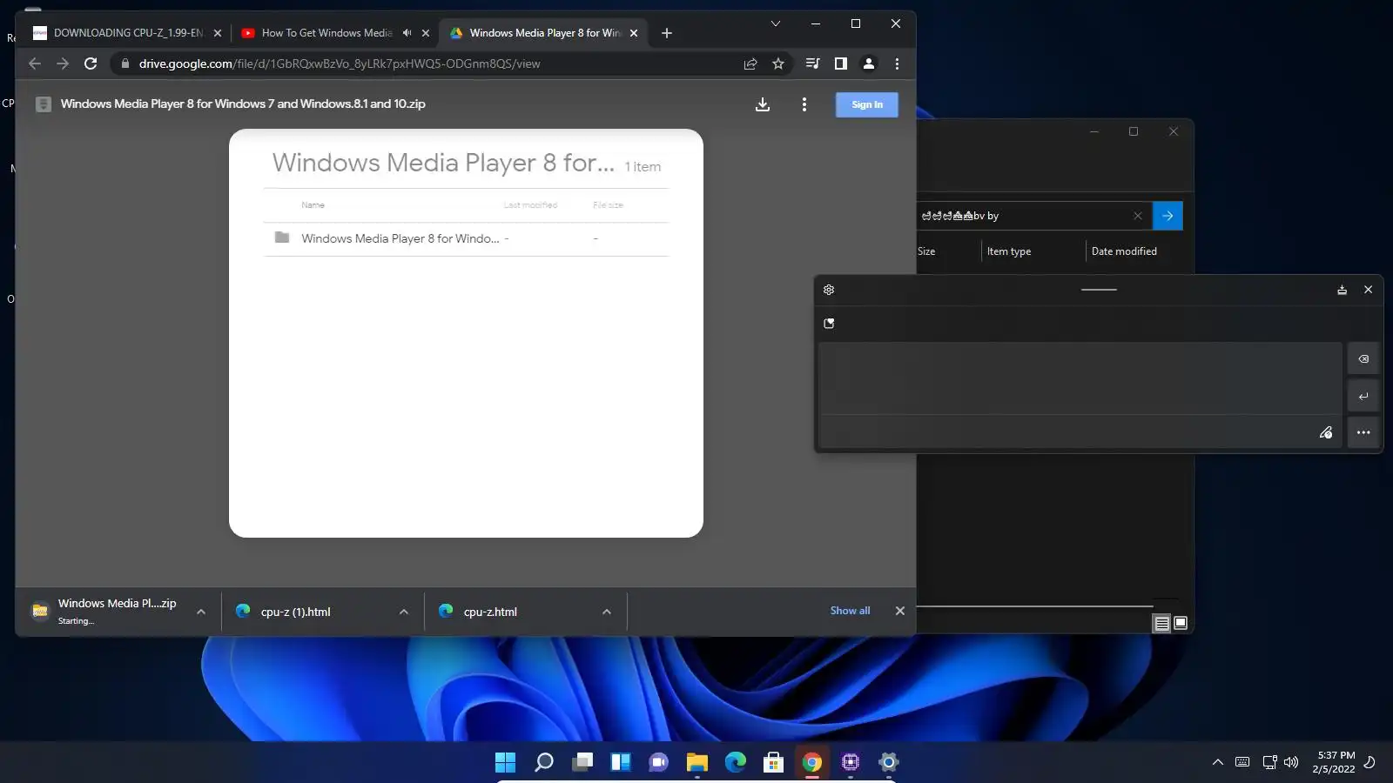The width and height of the screenshot is (1393, 783).
Task: Open cpu-z (1).html download item
Action: 296,612
